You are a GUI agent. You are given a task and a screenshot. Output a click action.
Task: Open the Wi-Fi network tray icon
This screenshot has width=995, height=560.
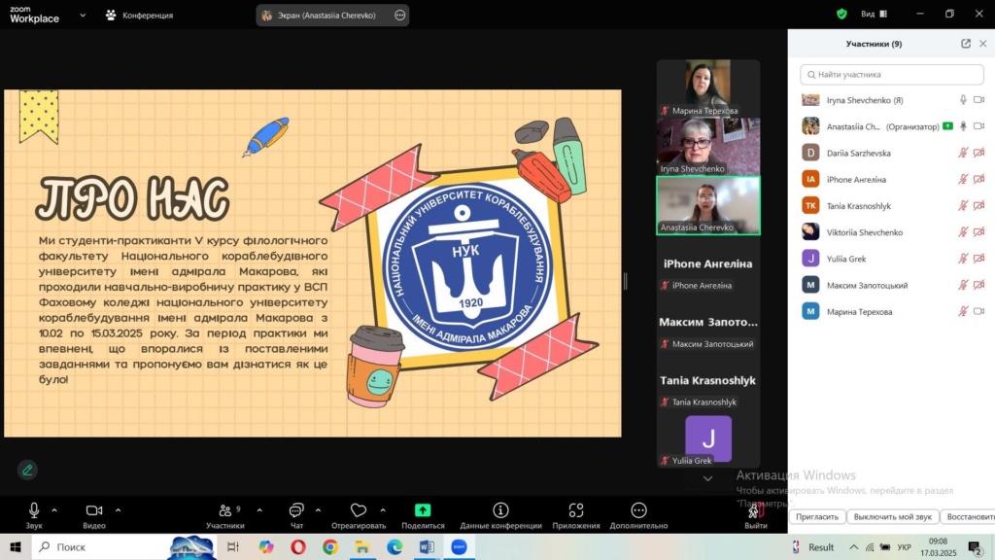click(x=870, y=546)
